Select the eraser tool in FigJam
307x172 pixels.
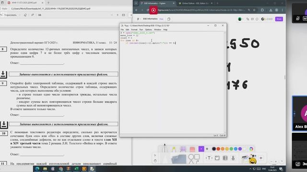pyautogui.click(x=192, y=149)
